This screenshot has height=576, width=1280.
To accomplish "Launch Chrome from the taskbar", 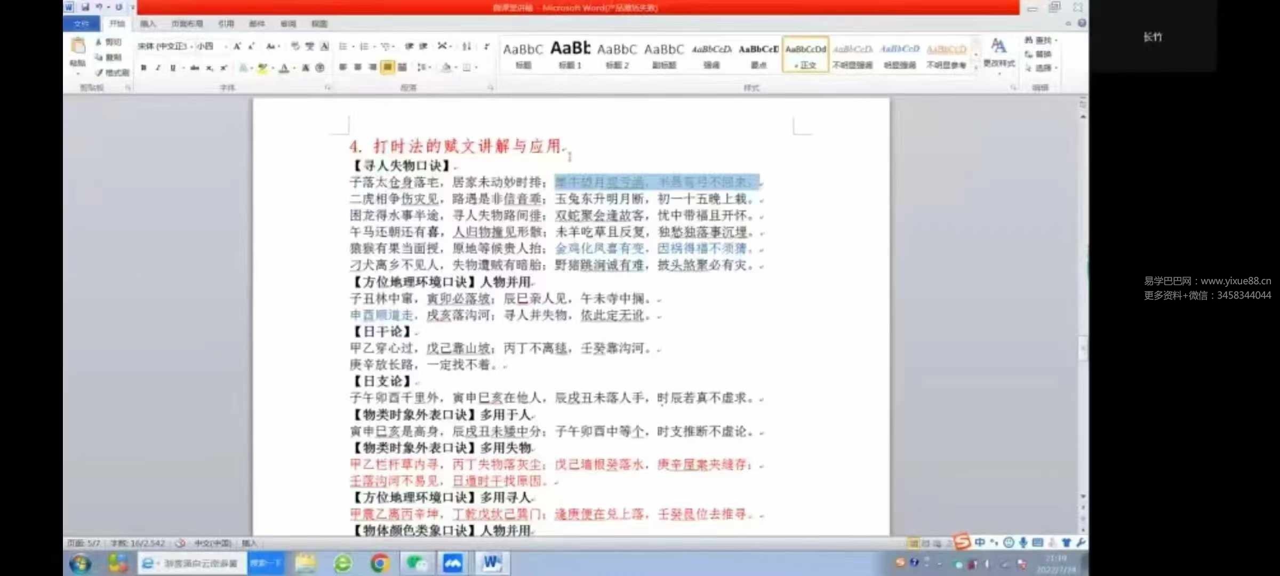I will [x=380, y=563].
